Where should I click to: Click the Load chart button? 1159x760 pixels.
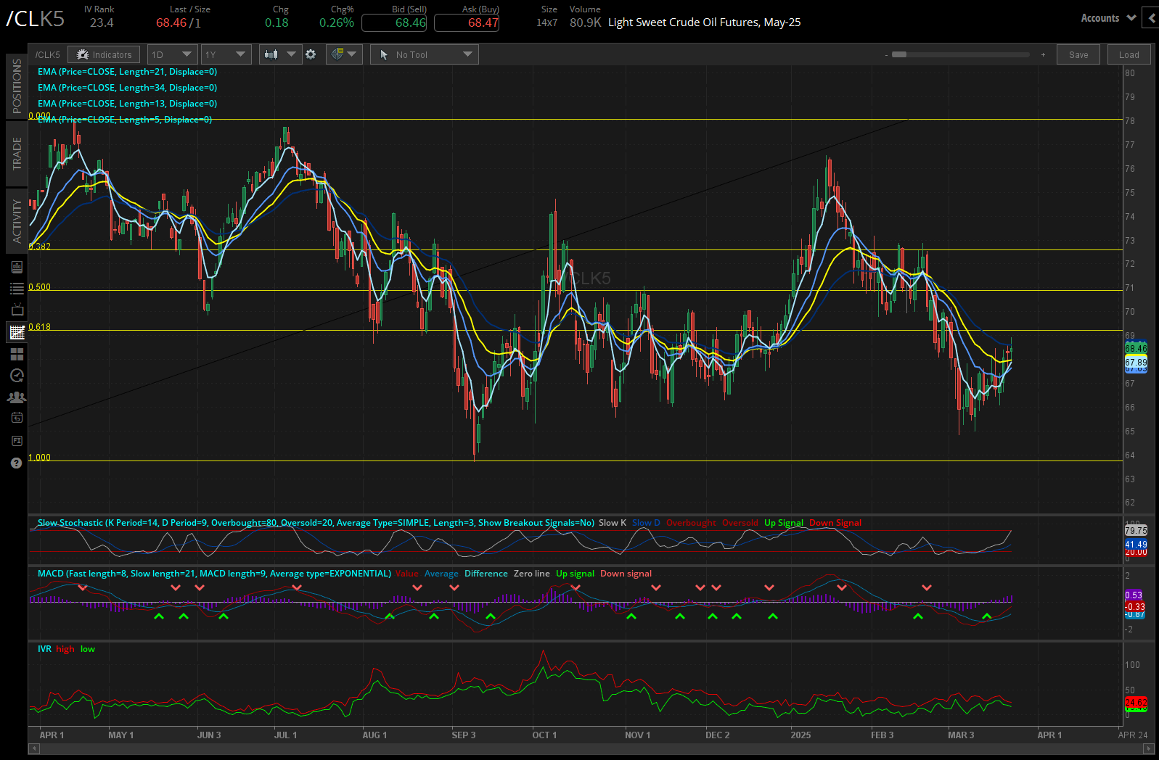[1129, 54]
